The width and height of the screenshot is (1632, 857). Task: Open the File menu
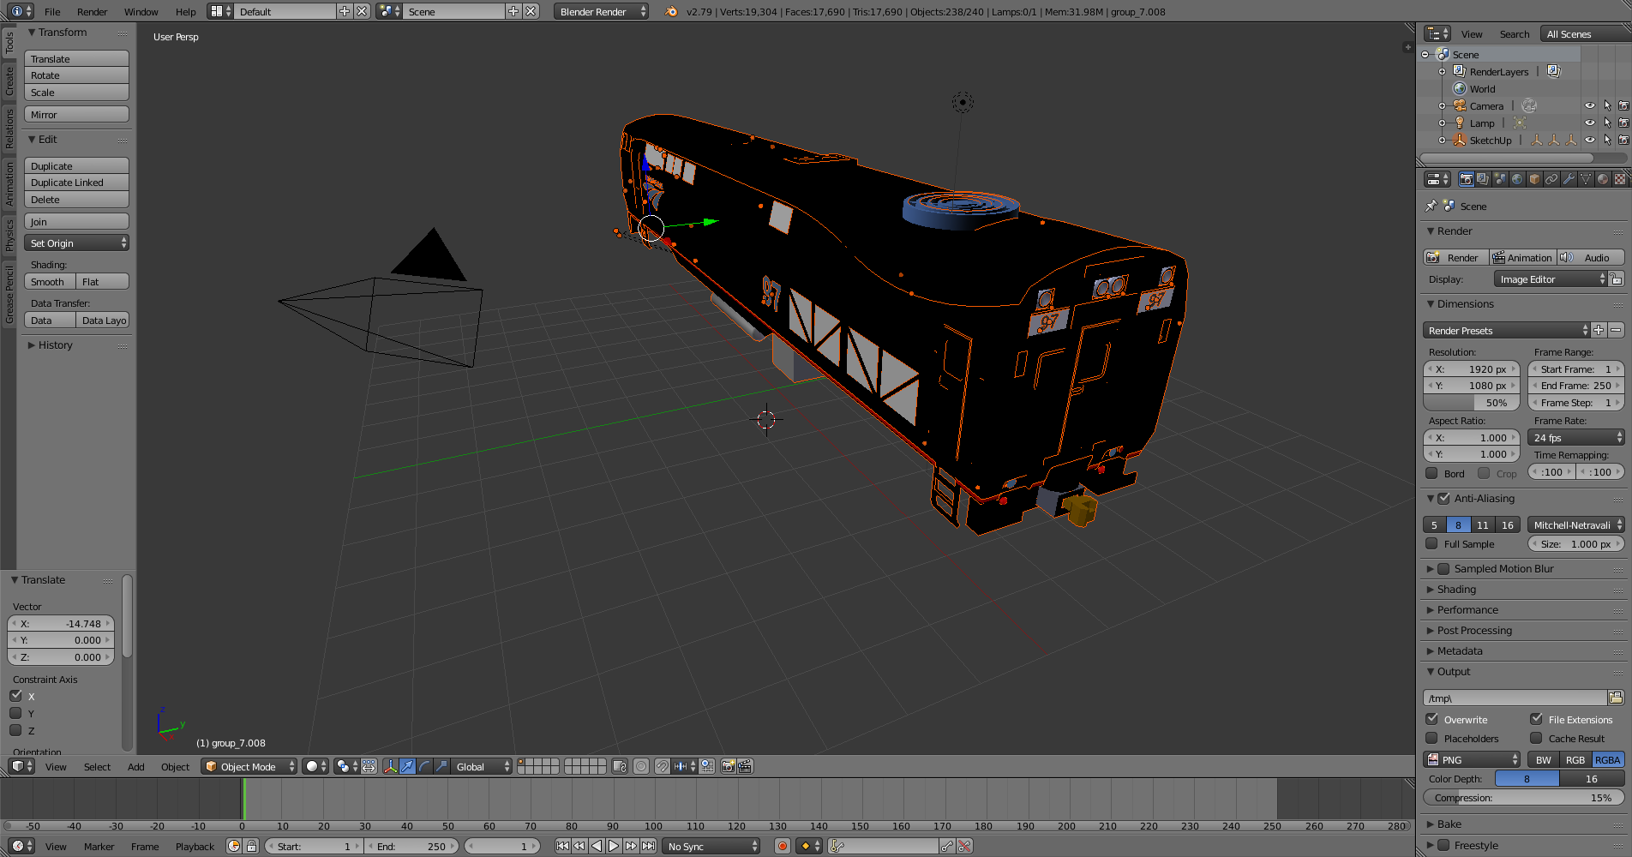click(52, 12)
